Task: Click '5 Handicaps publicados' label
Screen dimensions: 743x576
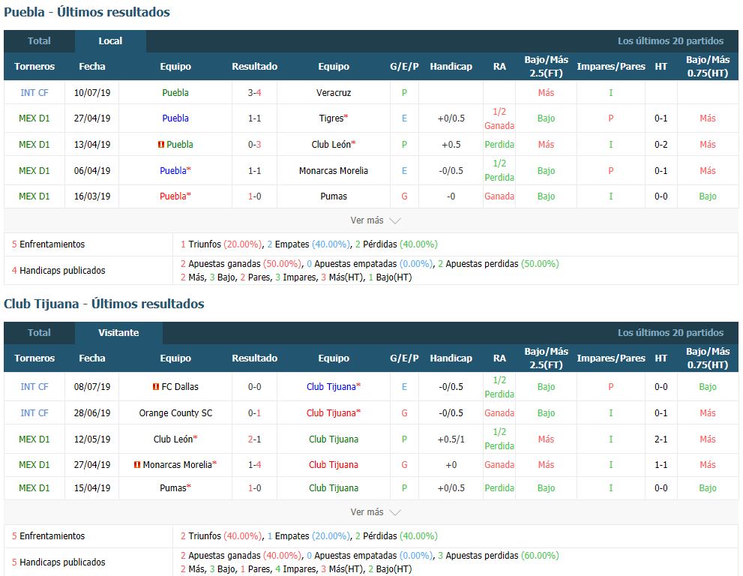Action: tap(58, 562)
